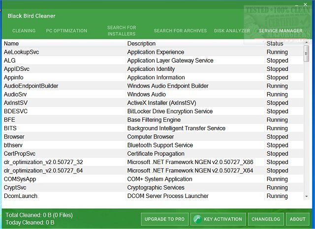
Task: Click the Base Filtering Engine description
Action: pyautogui.click(x=154, y=120)
